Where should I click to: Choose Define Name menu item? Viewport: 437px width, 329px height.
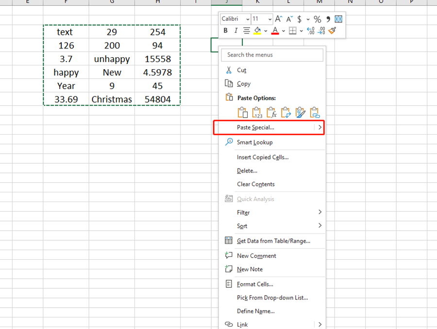click(273, 311)
